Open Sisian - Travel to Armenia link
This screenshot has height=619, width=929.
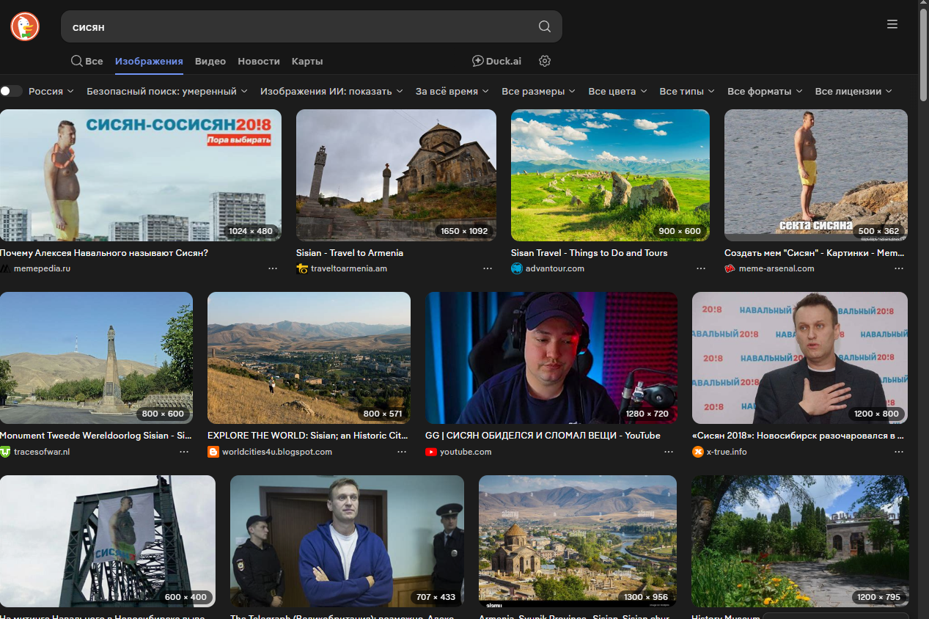click(350, 252)
